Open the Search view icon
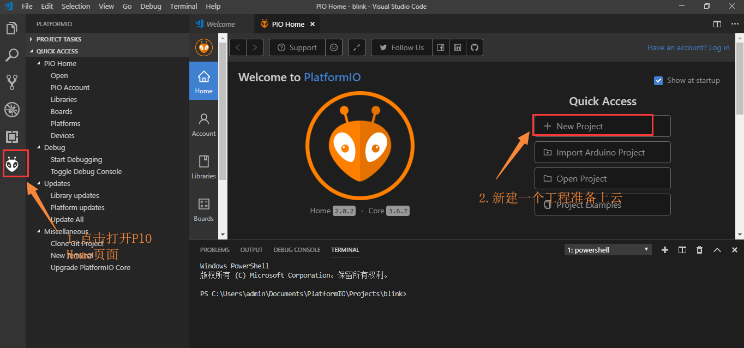Viewport: 744px width, 348px height. click(12, 55)
